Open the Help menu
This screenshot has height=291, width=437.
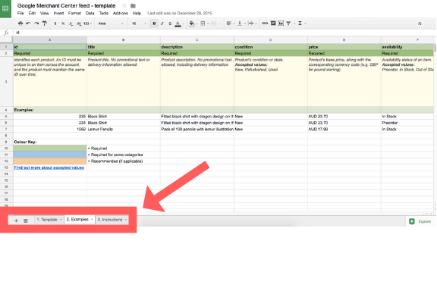coord(137,13)
